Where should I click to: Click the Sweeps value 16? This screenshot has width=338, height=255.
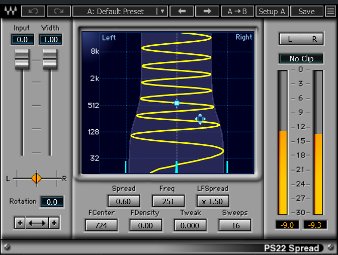tap(235, 225)
